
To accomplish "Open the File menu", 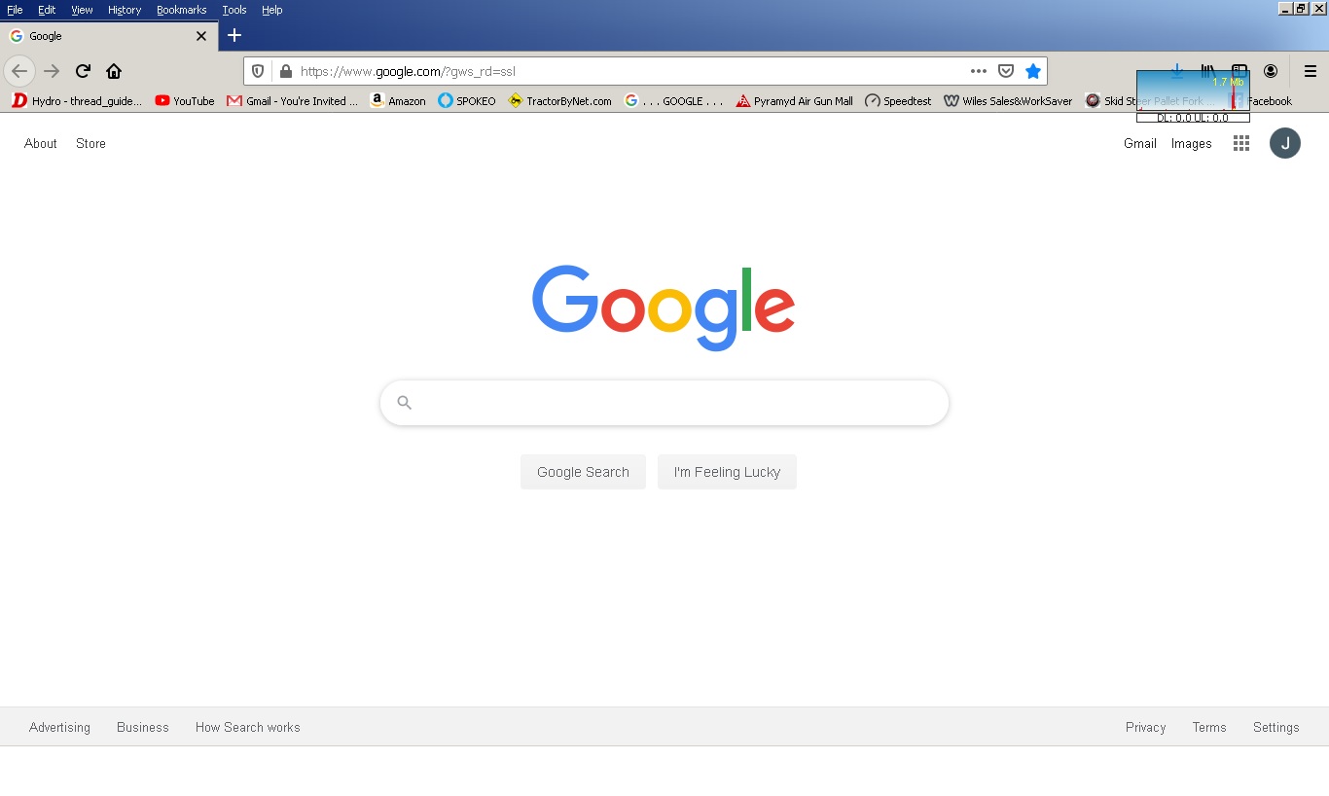I will click(15, 10).
